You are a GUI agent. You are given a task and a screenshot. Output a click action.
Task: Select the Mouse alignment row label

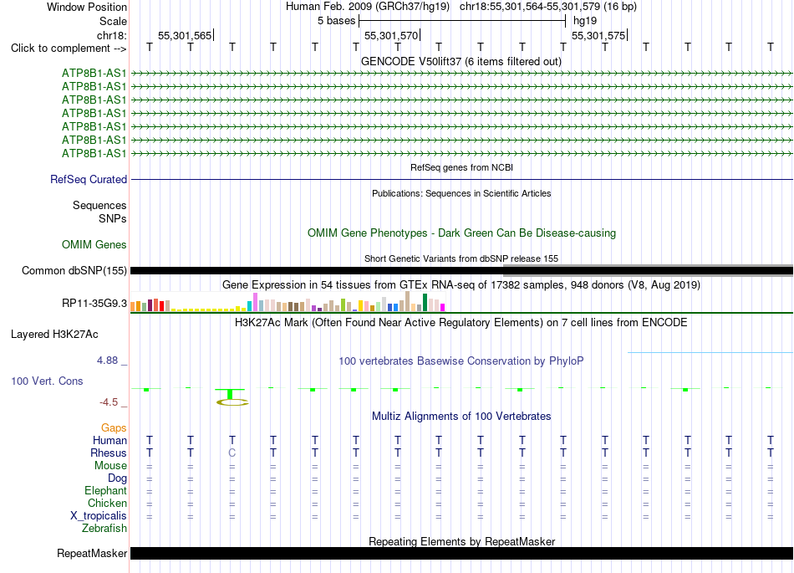(x=110, y=466)
